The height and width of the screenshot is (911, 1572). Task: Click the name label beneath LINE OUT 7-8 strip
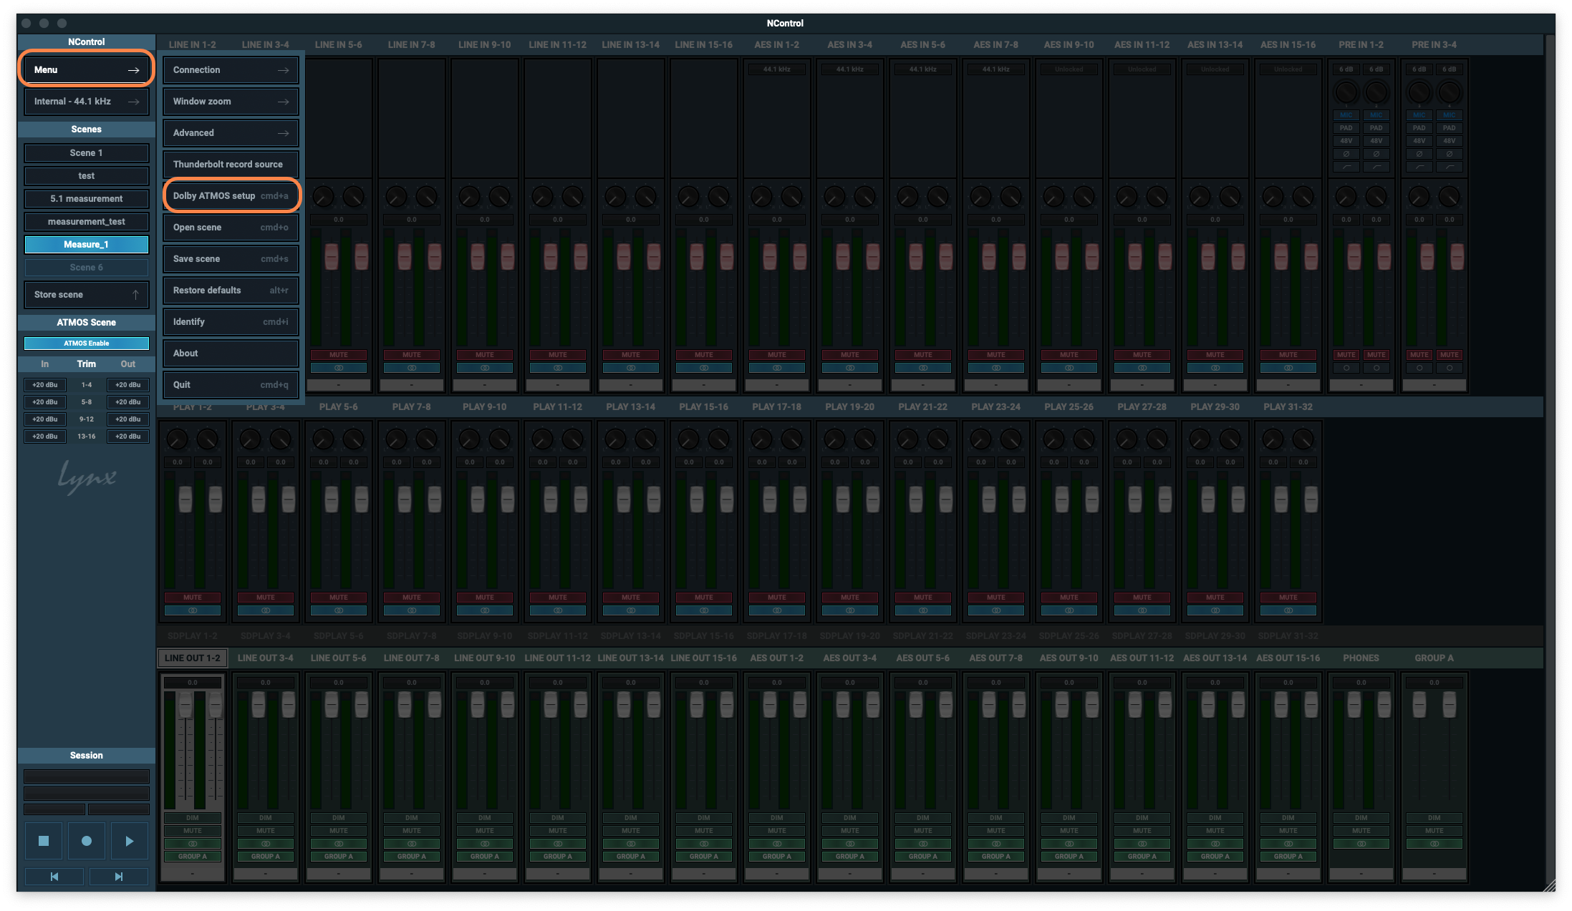coord(412,874)
